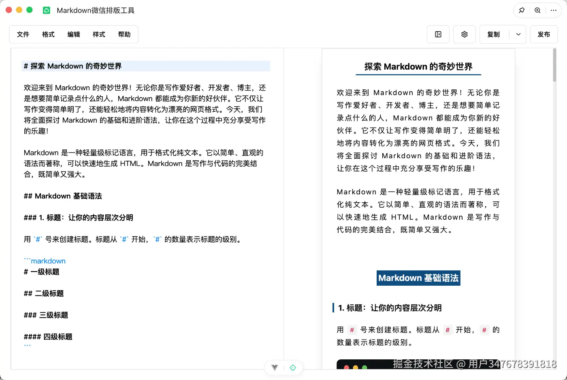
Task: Click the green maximize window button
Action: [30, 10]
